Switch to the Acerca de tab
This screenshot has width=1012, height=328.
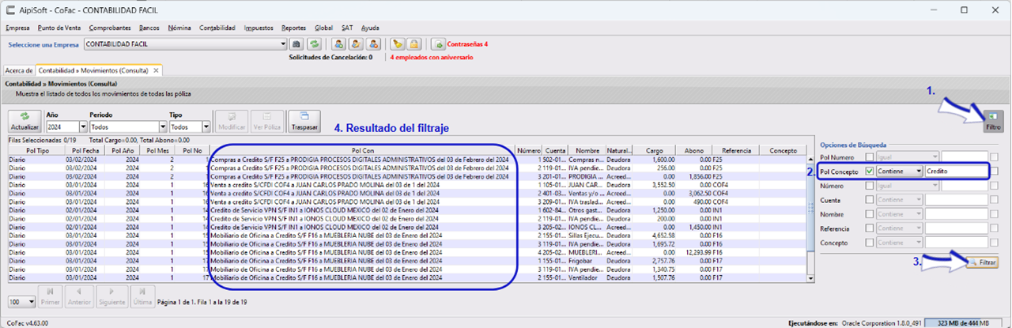coord(19,70)
